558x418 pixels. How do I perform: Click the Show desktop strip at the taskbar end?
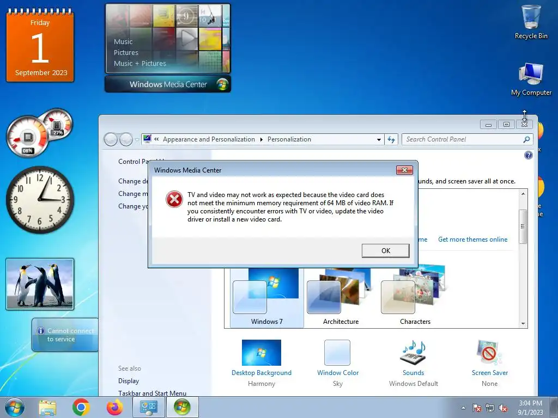(554, 407)
